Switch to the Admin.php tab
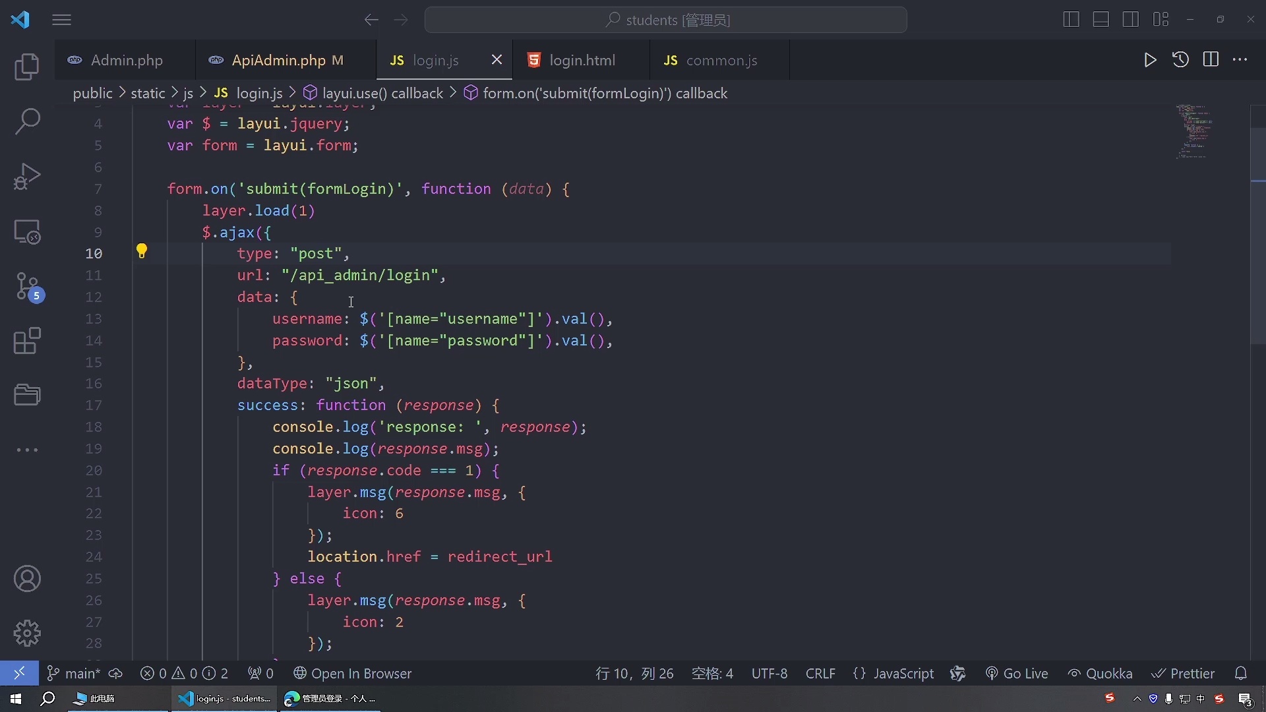The image size is (1266, 712). pyautogui.click(x=126, y=60)
